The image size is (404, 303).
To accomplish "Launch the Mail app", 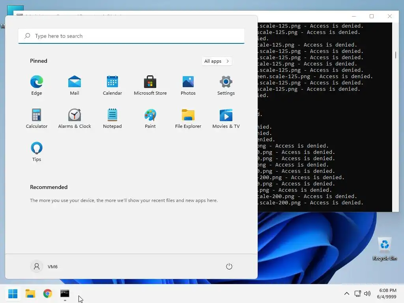I will 75,86.
